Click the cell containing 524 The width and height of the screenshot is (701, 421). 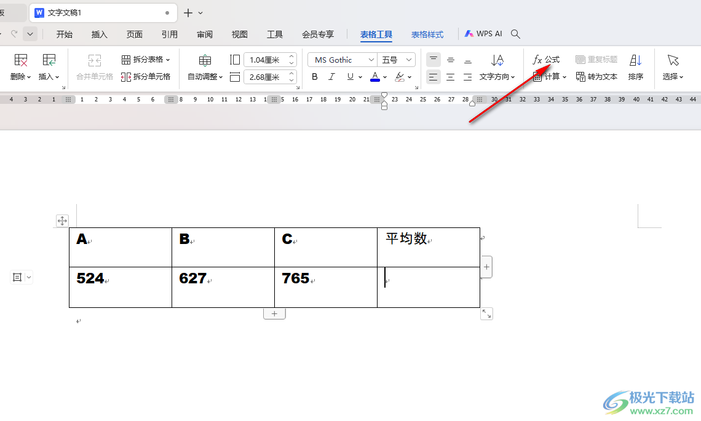pos(121,288)
